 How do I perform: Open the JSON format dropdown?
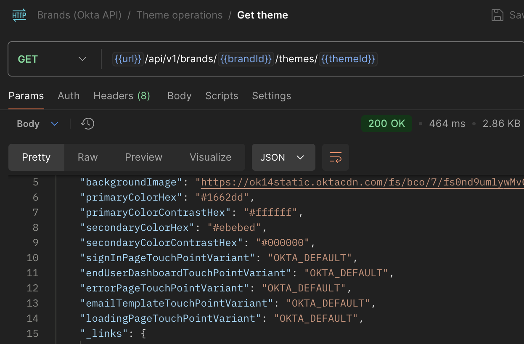(283, 157)
